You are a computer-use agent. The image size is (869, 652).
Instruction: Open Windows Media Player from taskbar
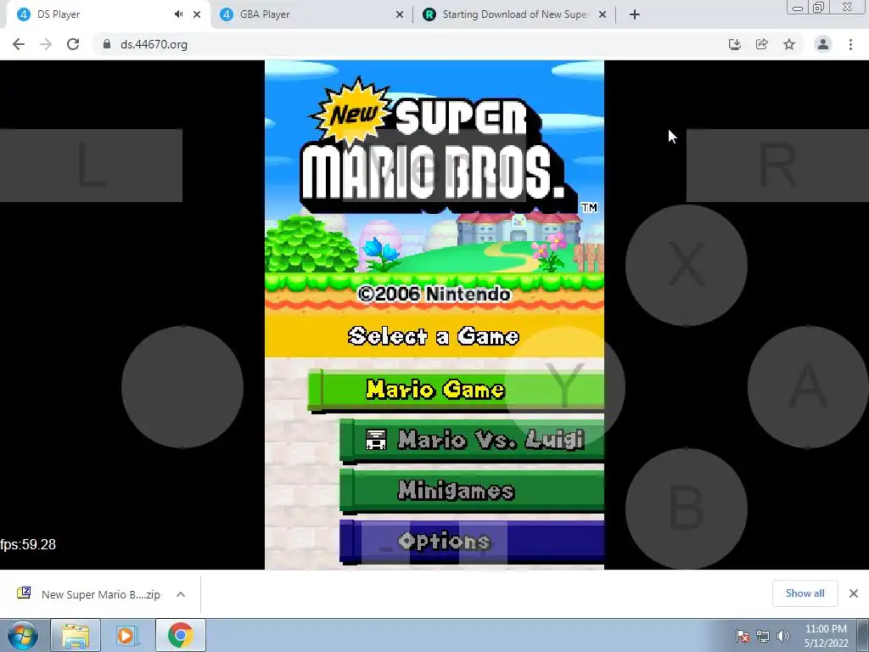126,635
